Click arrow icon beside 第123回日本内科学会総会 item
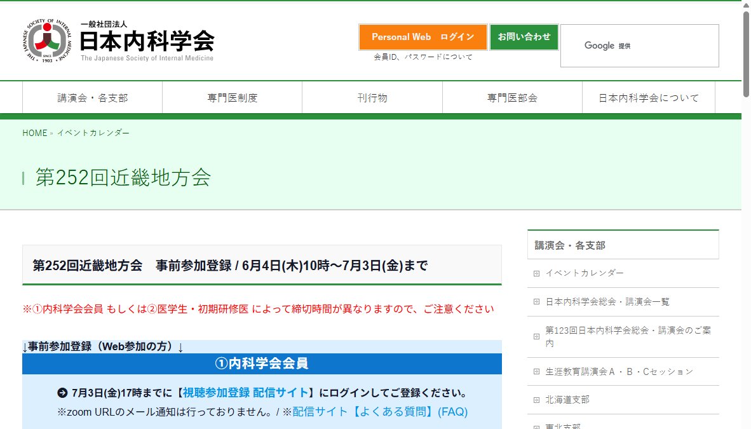Screen dimensions: 751x429 (536, 336)
